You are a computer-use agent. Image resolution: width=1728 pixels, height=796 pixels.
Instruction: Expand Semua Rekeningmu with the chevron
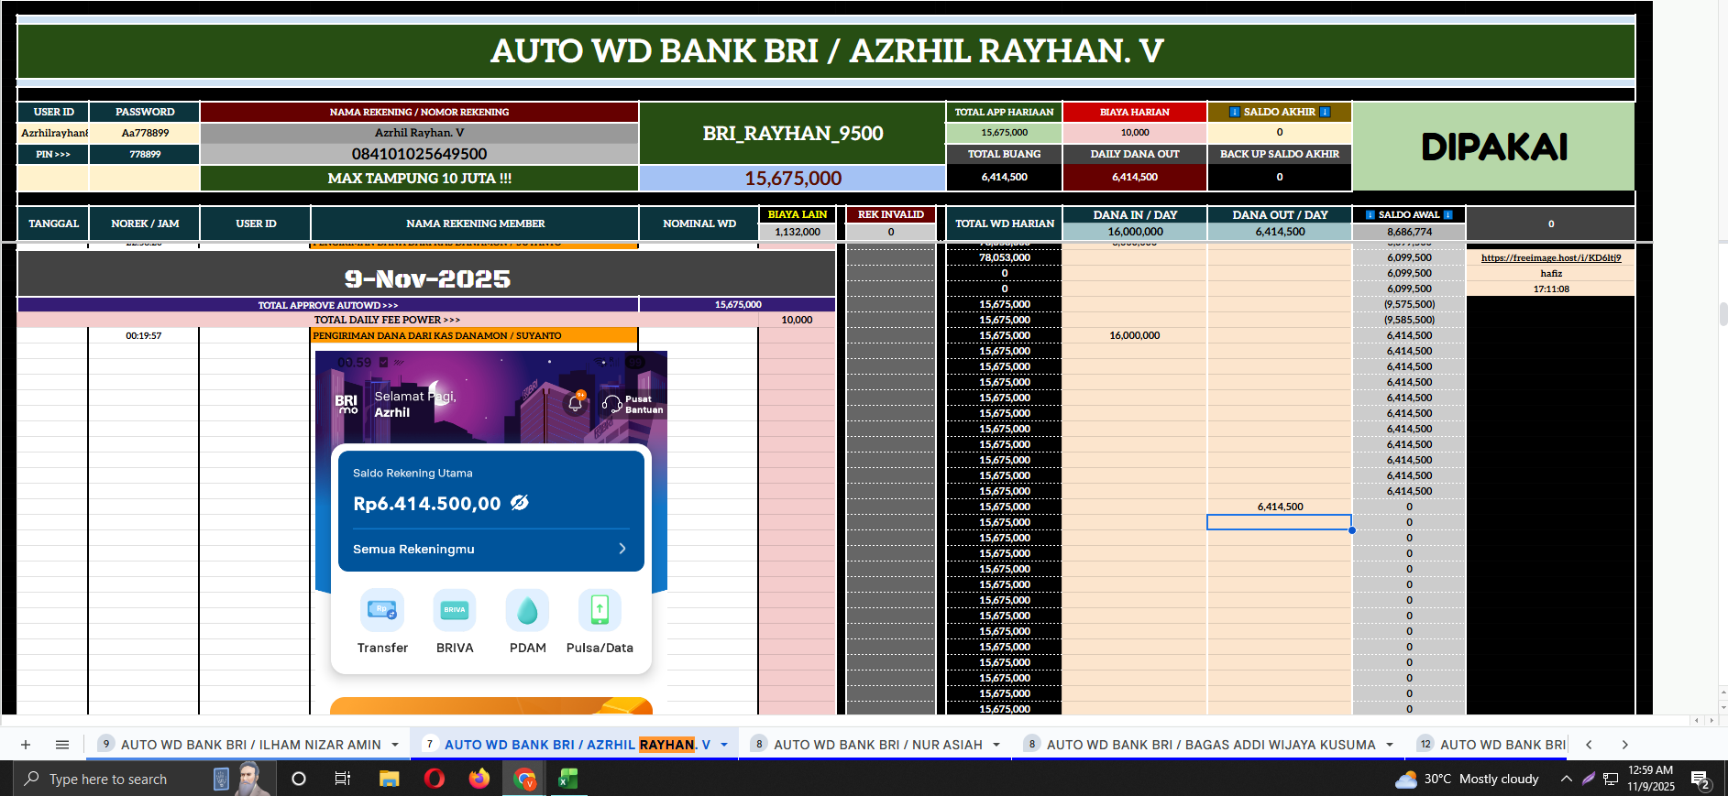point(622,549)
